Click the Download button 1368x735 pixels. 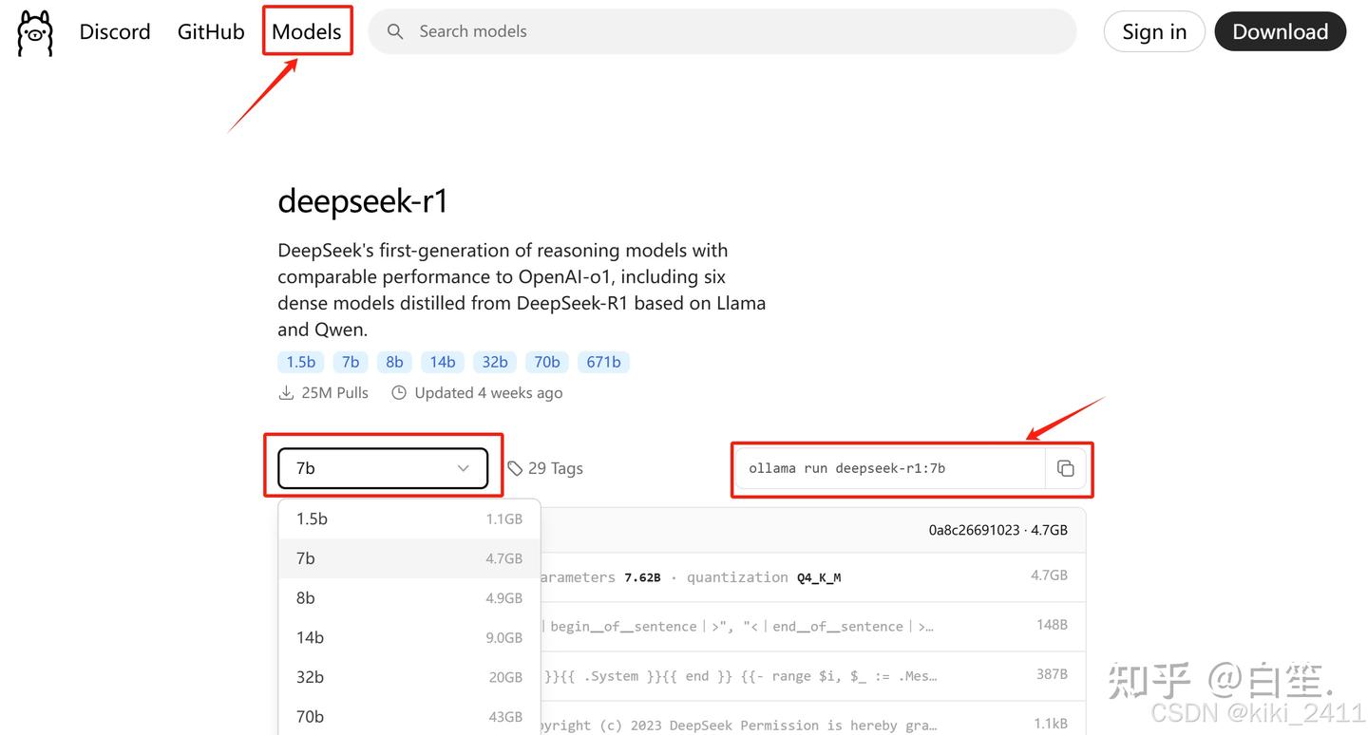(x=1280, y=30)
